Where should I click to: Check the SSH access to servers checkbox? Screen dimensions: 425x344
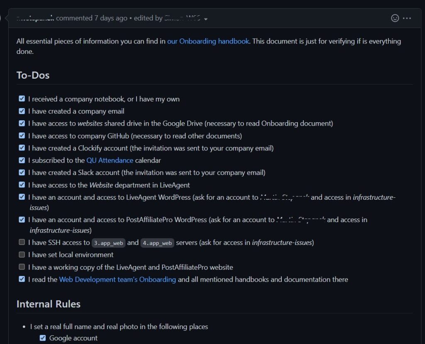(22, 242)
